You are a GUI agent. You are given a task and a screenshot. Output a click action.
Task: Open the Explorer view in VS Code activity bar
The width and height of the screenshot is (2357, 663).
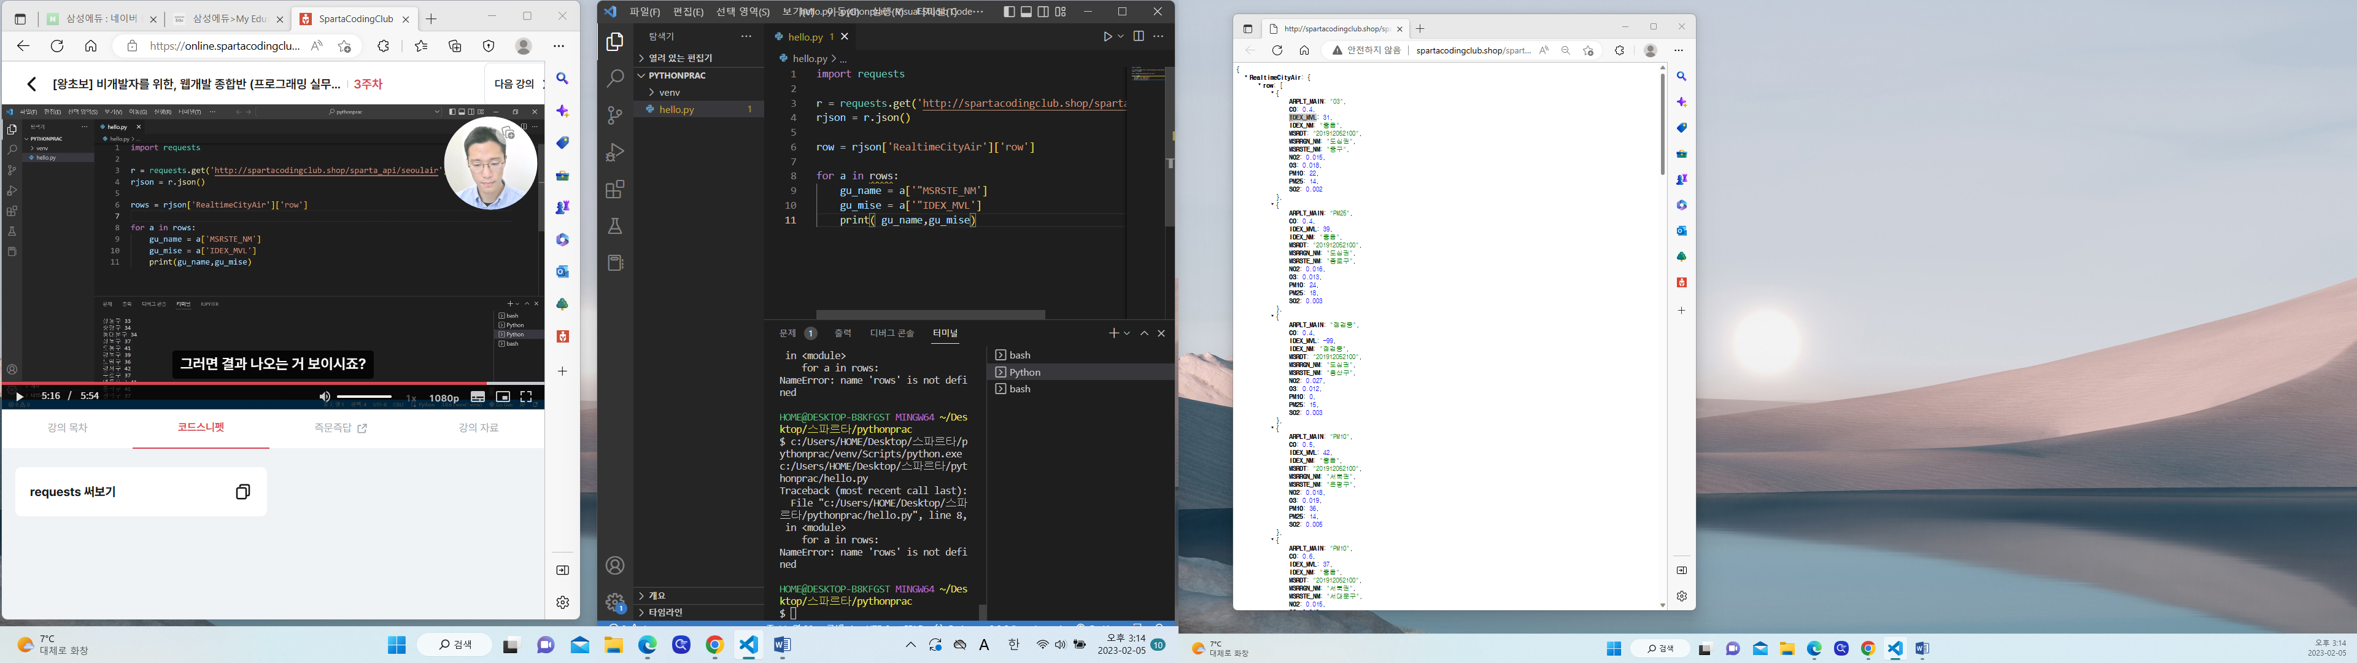click(x=615, y=42)
